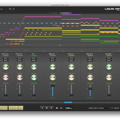Click the lower yellow knob on the Bbsus7 strip
The width and height of the screenshot is (120, 120).
pyautogui.click(x=53, y=78)
